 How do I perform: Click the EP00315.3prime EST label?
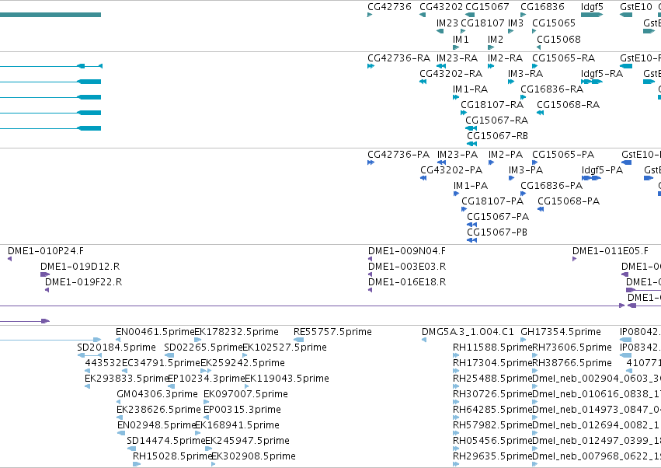click(242, 410)
